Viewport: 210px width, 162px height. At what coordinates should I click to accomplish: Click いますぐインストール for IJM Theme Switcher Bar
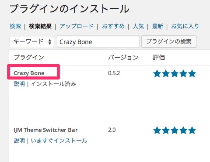coord(59,141)
